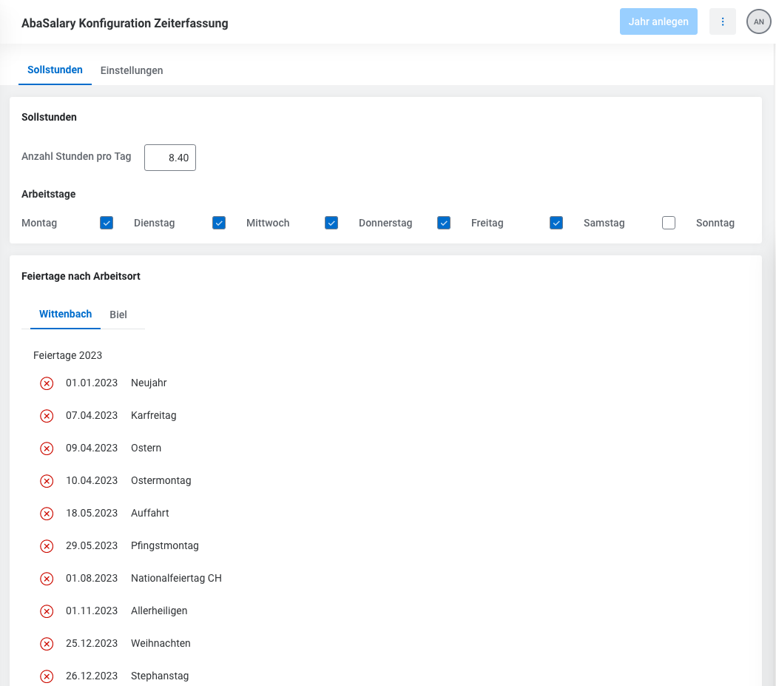Remove the Auffahrt holiday on 18.05.2023

tap(47, 514)
